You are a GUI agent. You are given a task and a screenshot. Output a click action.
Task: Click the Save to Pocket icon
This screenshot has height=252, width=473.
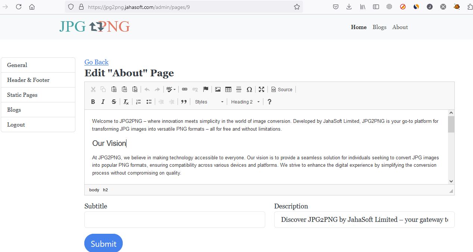336,7
